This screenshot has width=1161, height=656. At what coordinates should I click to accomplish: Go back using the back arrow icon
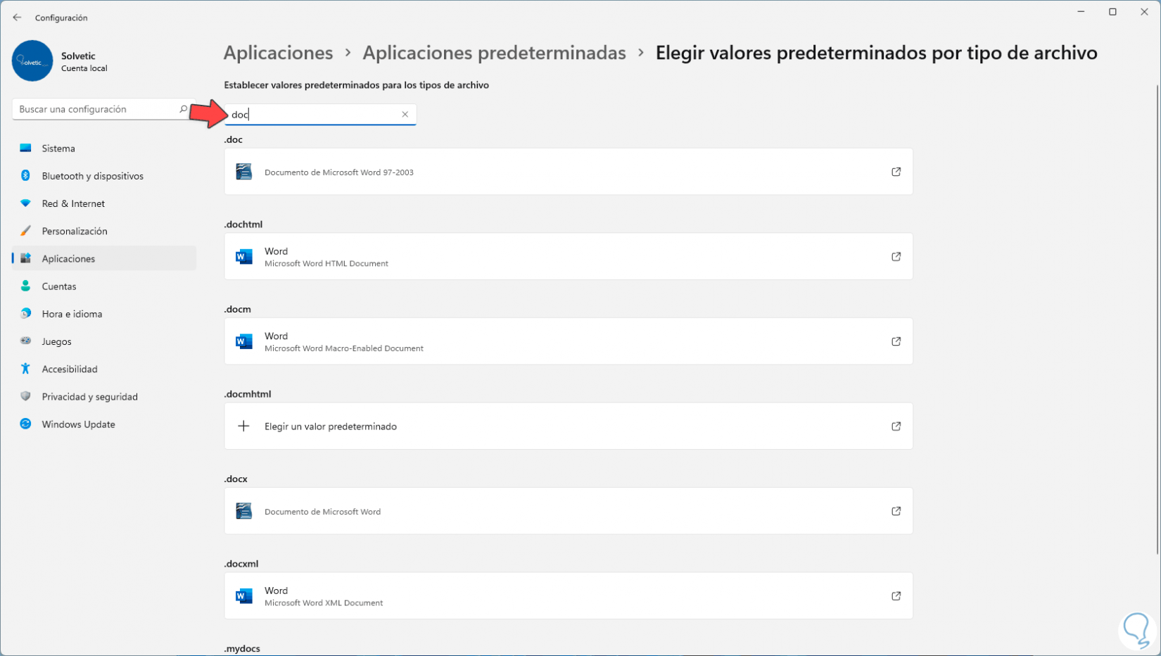(17, 18)
